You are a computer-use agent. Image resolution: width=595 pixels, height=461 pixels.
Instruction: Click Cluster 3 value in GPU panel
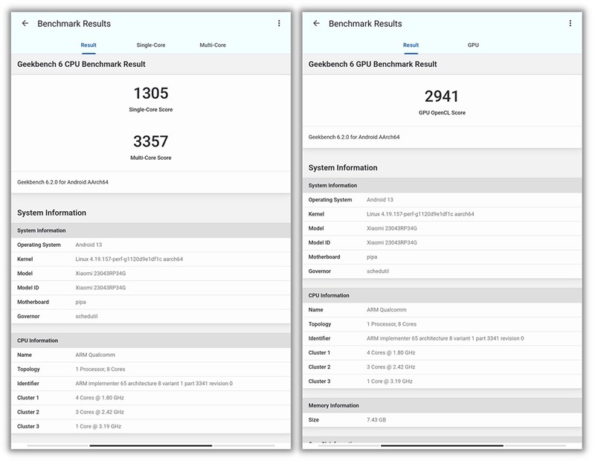[x=389, y=381]
